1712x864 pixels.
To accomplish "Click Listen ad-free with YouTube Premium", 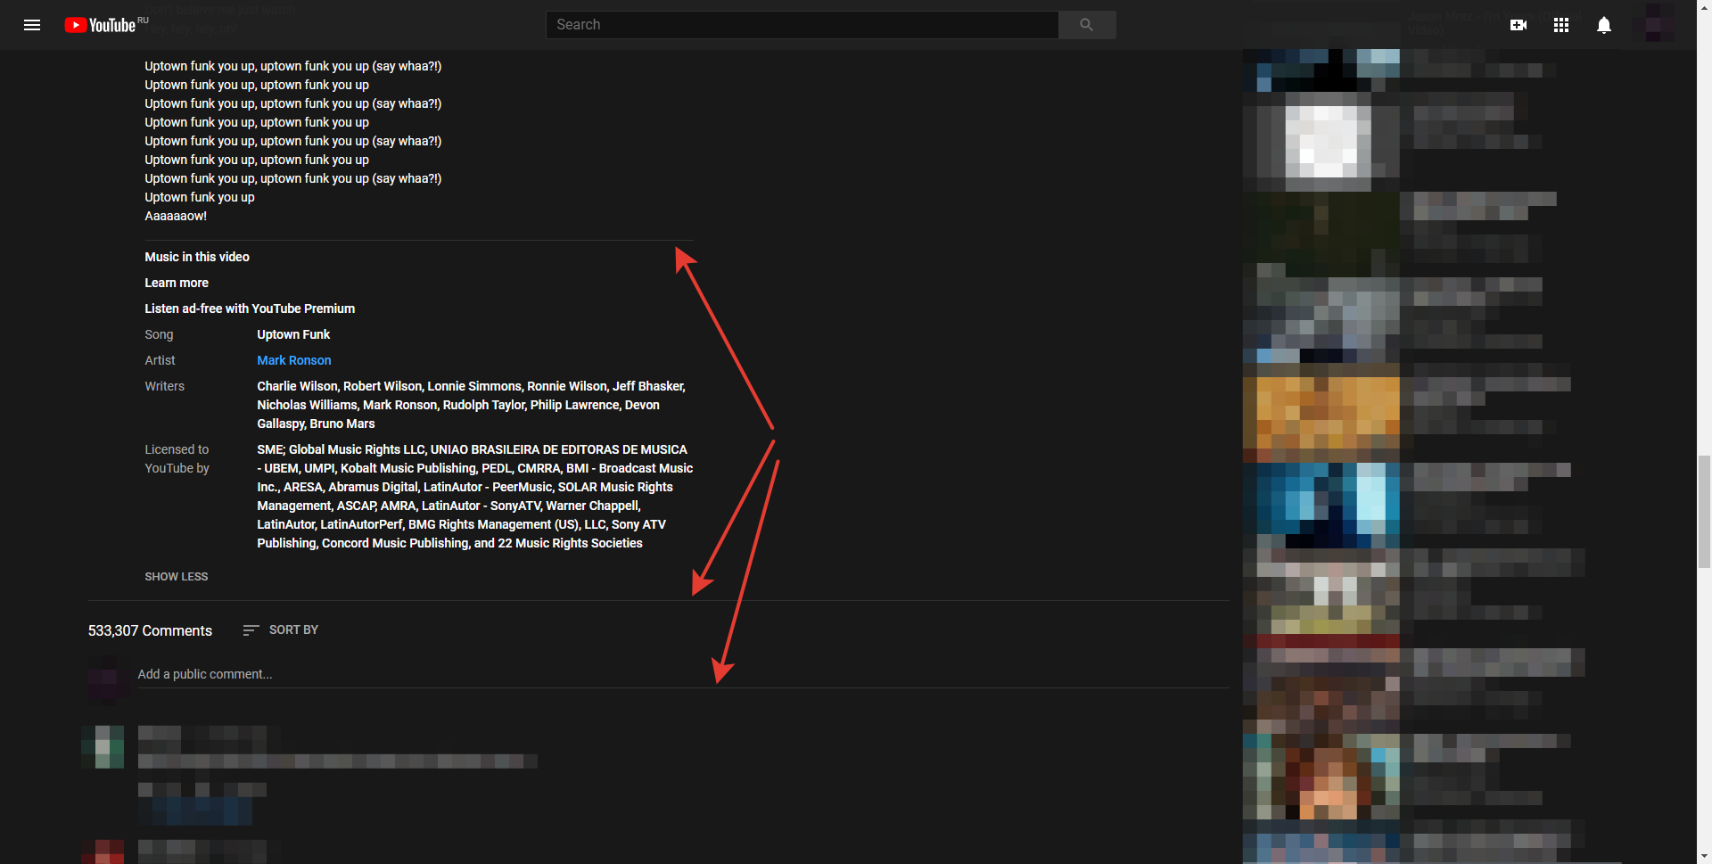I will (250, 308).
